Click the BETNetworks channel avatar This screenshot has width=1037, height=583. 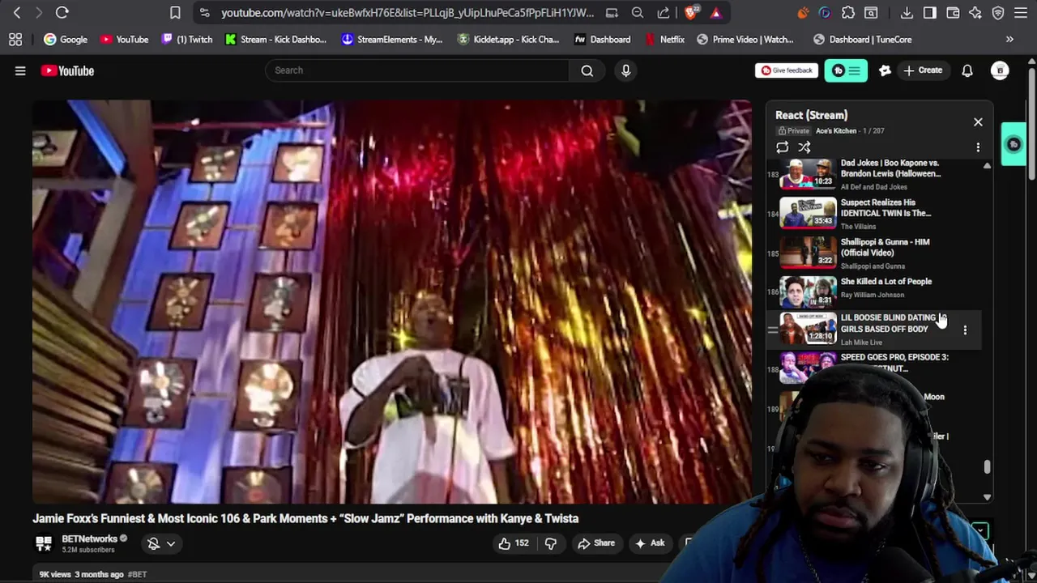[44, 543]
